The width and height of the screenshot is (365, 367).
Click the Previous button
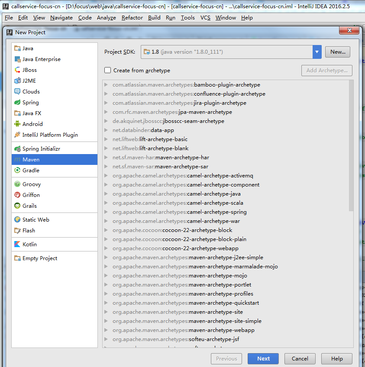click(x=226, y=359)
